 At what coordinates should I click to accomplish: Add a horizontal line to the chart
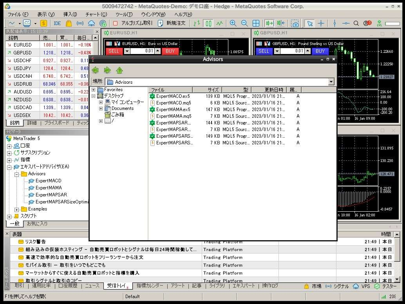(346, 23)
